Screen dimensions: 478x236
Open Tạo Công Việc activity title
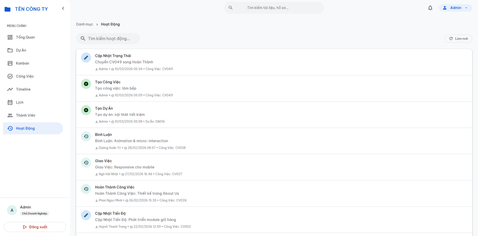[108, 82]
